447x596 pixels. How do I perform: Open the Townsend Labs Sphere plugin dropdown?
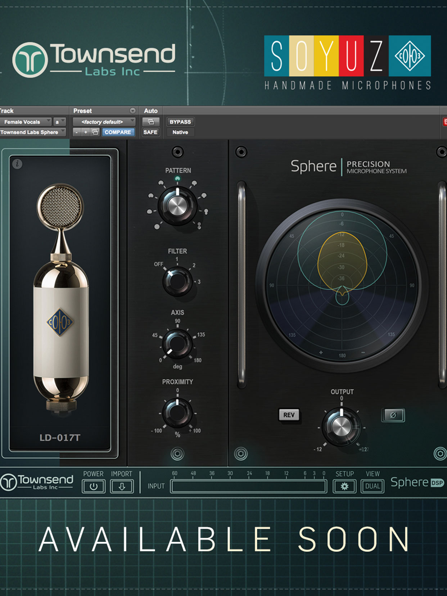click(x=32, y=132)
